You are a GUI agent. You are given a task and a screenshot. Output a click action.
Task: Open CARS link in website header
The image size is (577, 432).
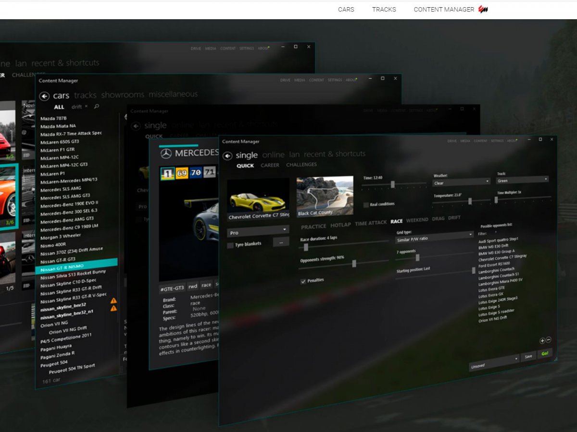tap(346, 9)
